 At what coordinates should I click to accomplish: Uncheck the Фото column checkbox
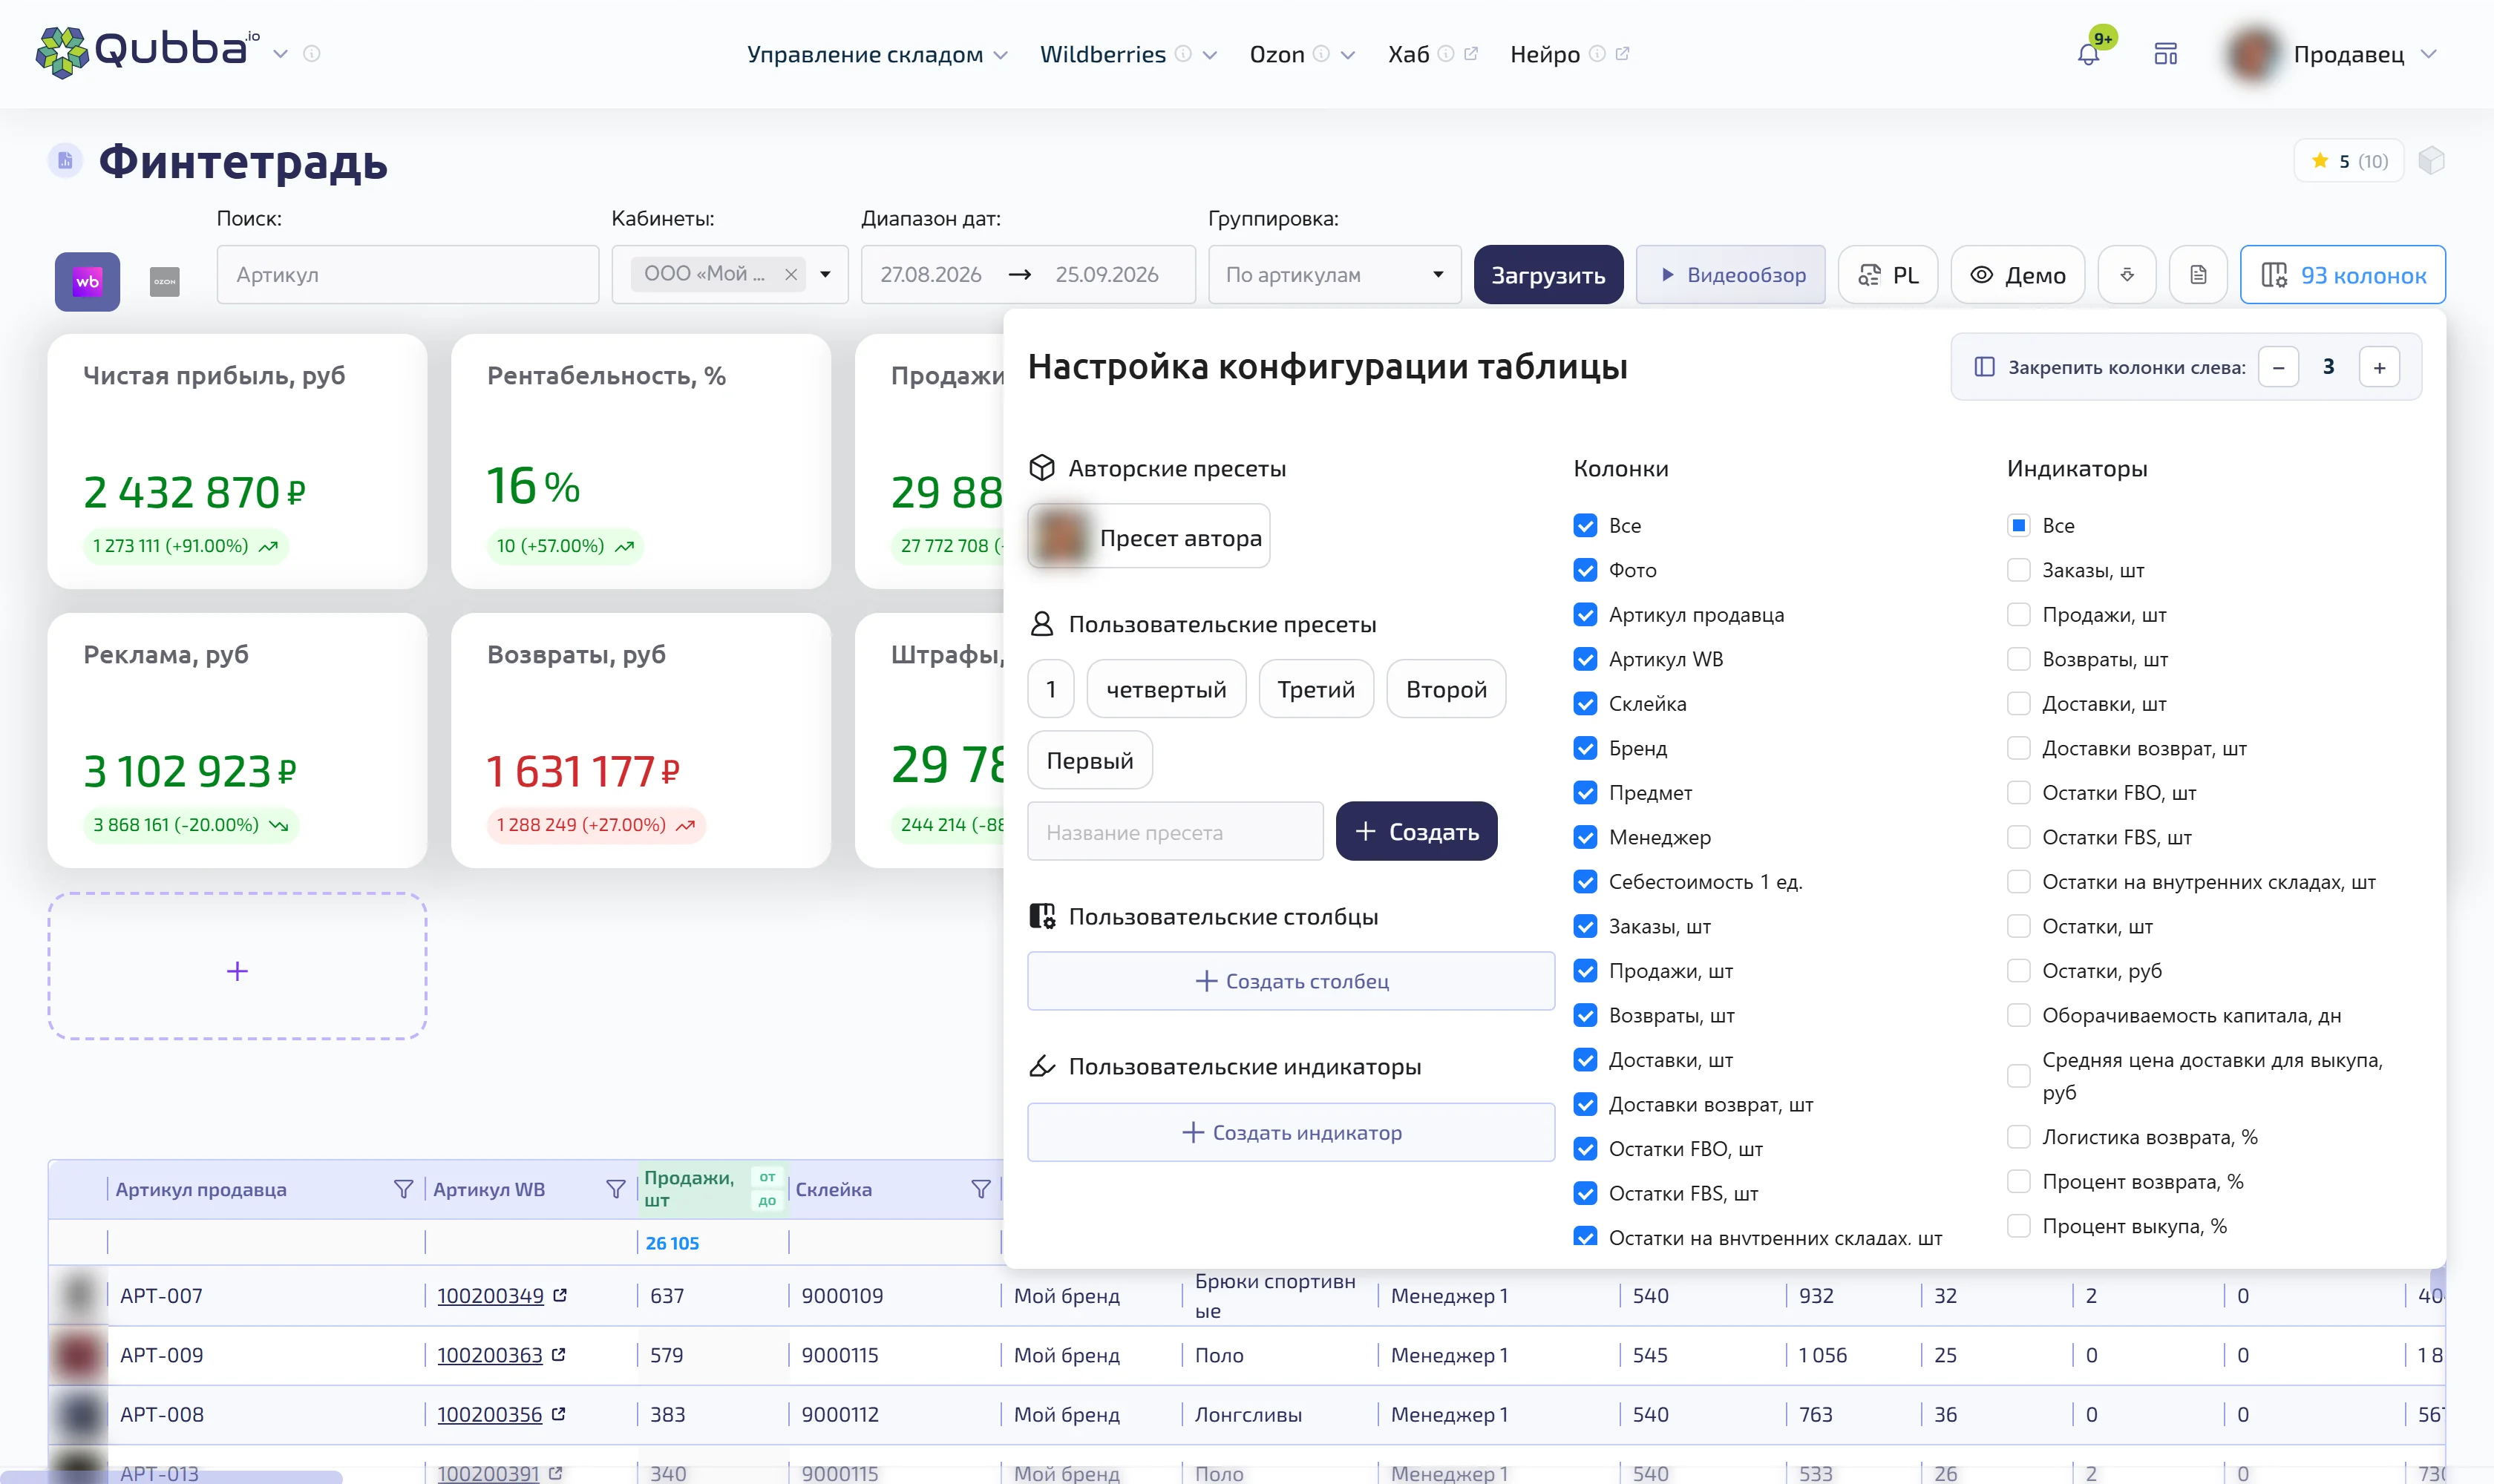tap(1585, 570)
